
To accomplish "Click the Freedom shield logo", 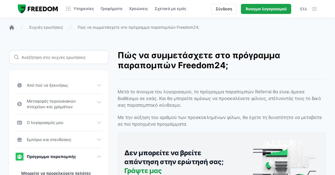I will pos(22,9).
